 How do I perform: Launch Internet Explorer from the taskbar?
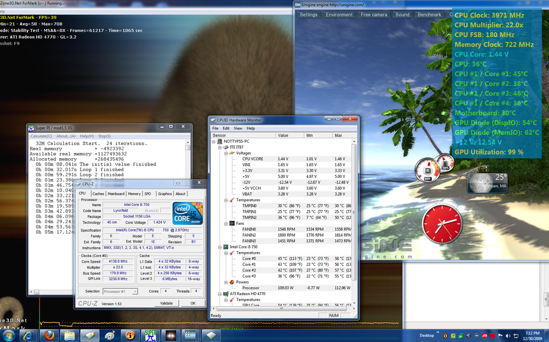(x=28, y=336)
